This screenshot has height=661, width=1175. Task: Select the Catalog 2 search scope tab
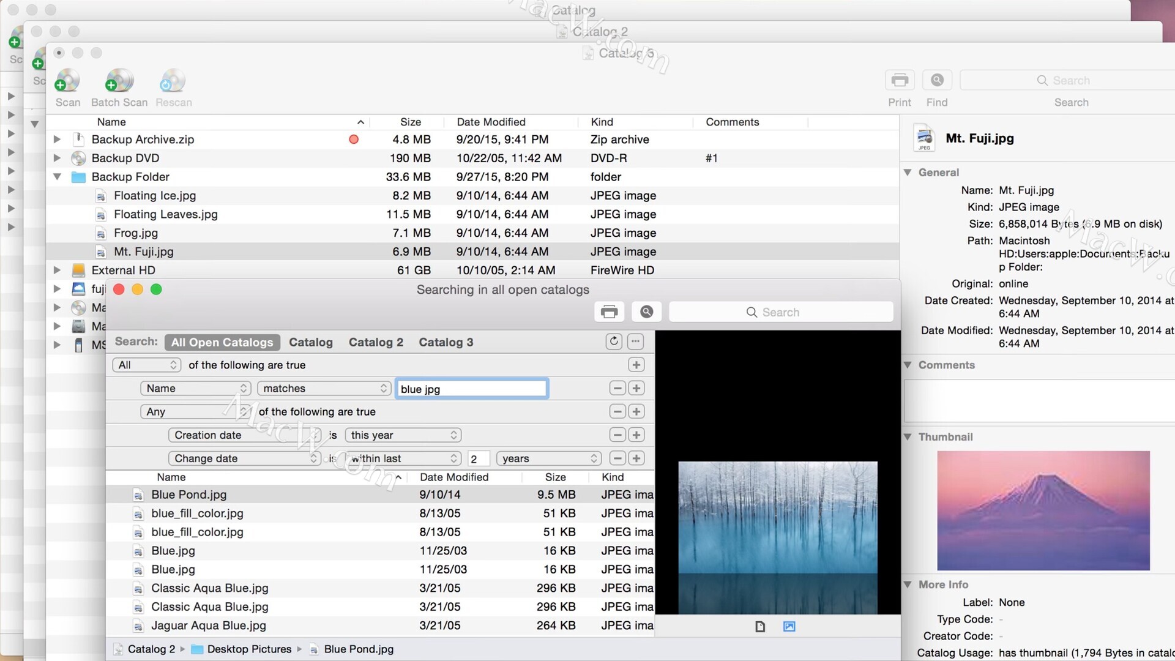tap(376, 342)
